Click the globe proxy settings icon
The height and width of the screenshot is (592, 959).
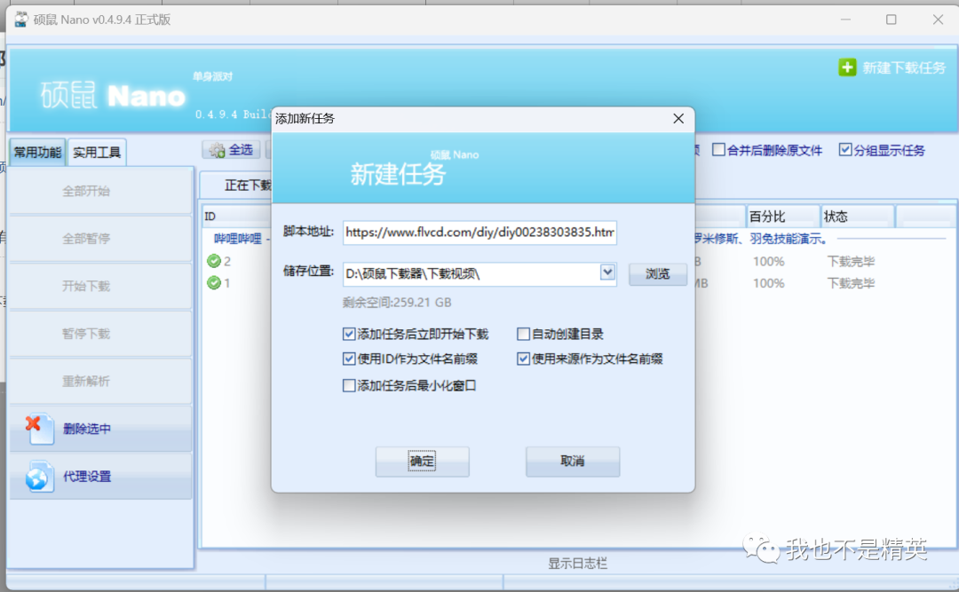point(38,477)
